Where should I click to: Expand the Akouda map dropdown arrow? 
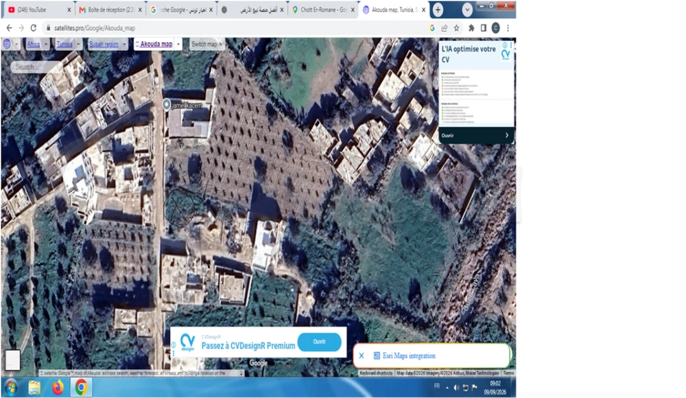(x=178, y=44)
